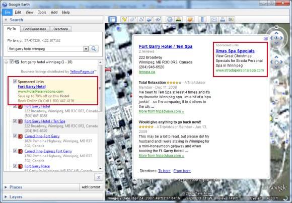Switch to the Directions tab
Screen dimensions: 292x203
[x=60, y=29]
